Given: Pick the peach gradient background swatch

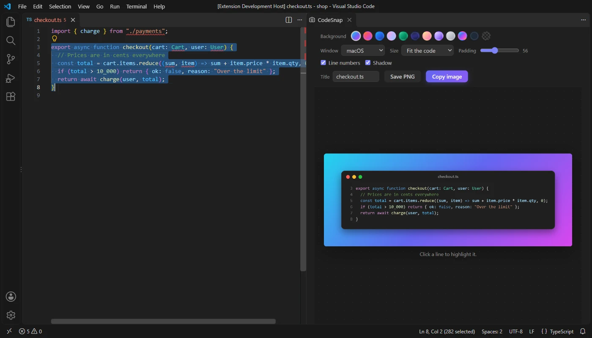Looking at the screenshot, I should point(427,36).
